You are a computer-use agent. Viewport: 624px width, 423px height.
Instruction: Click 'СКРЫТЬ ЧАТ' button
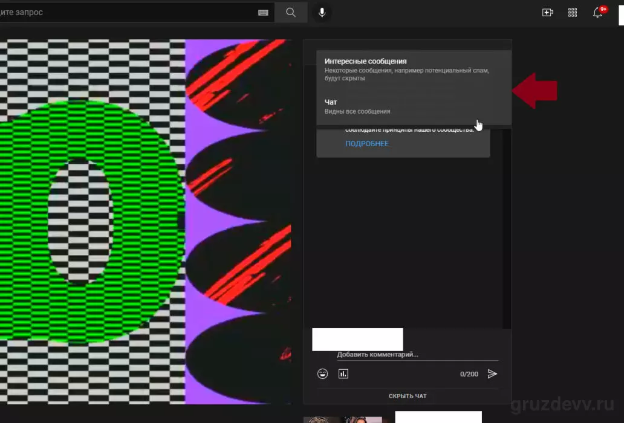408,396
